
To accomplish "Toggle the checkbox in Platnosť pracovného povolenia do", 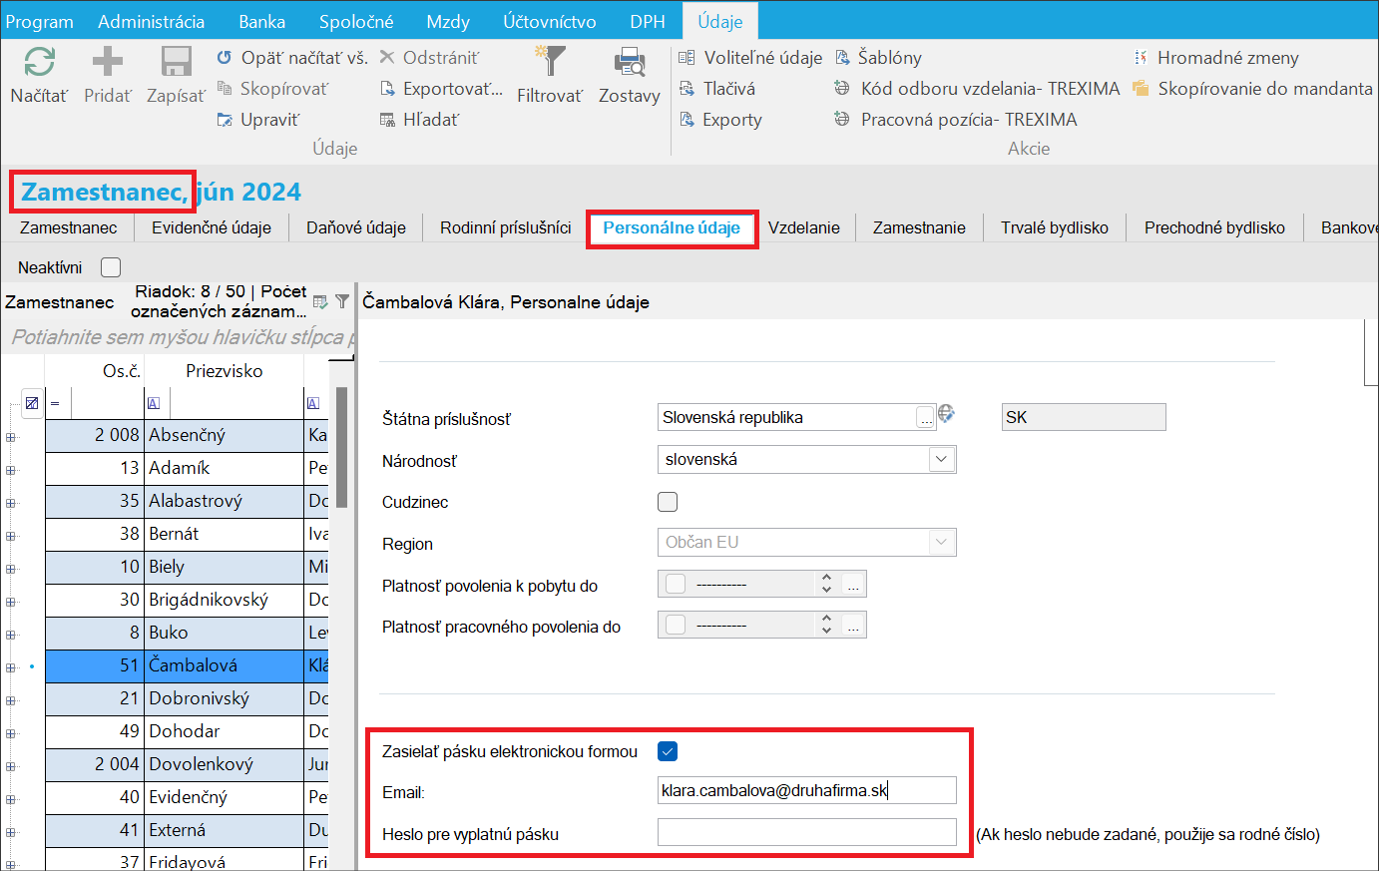I will [x=676, y=625].
